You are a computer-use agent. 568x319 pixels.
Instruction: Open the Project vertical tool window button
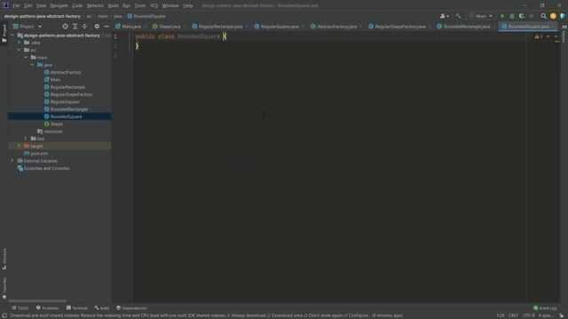click(4, 33)
